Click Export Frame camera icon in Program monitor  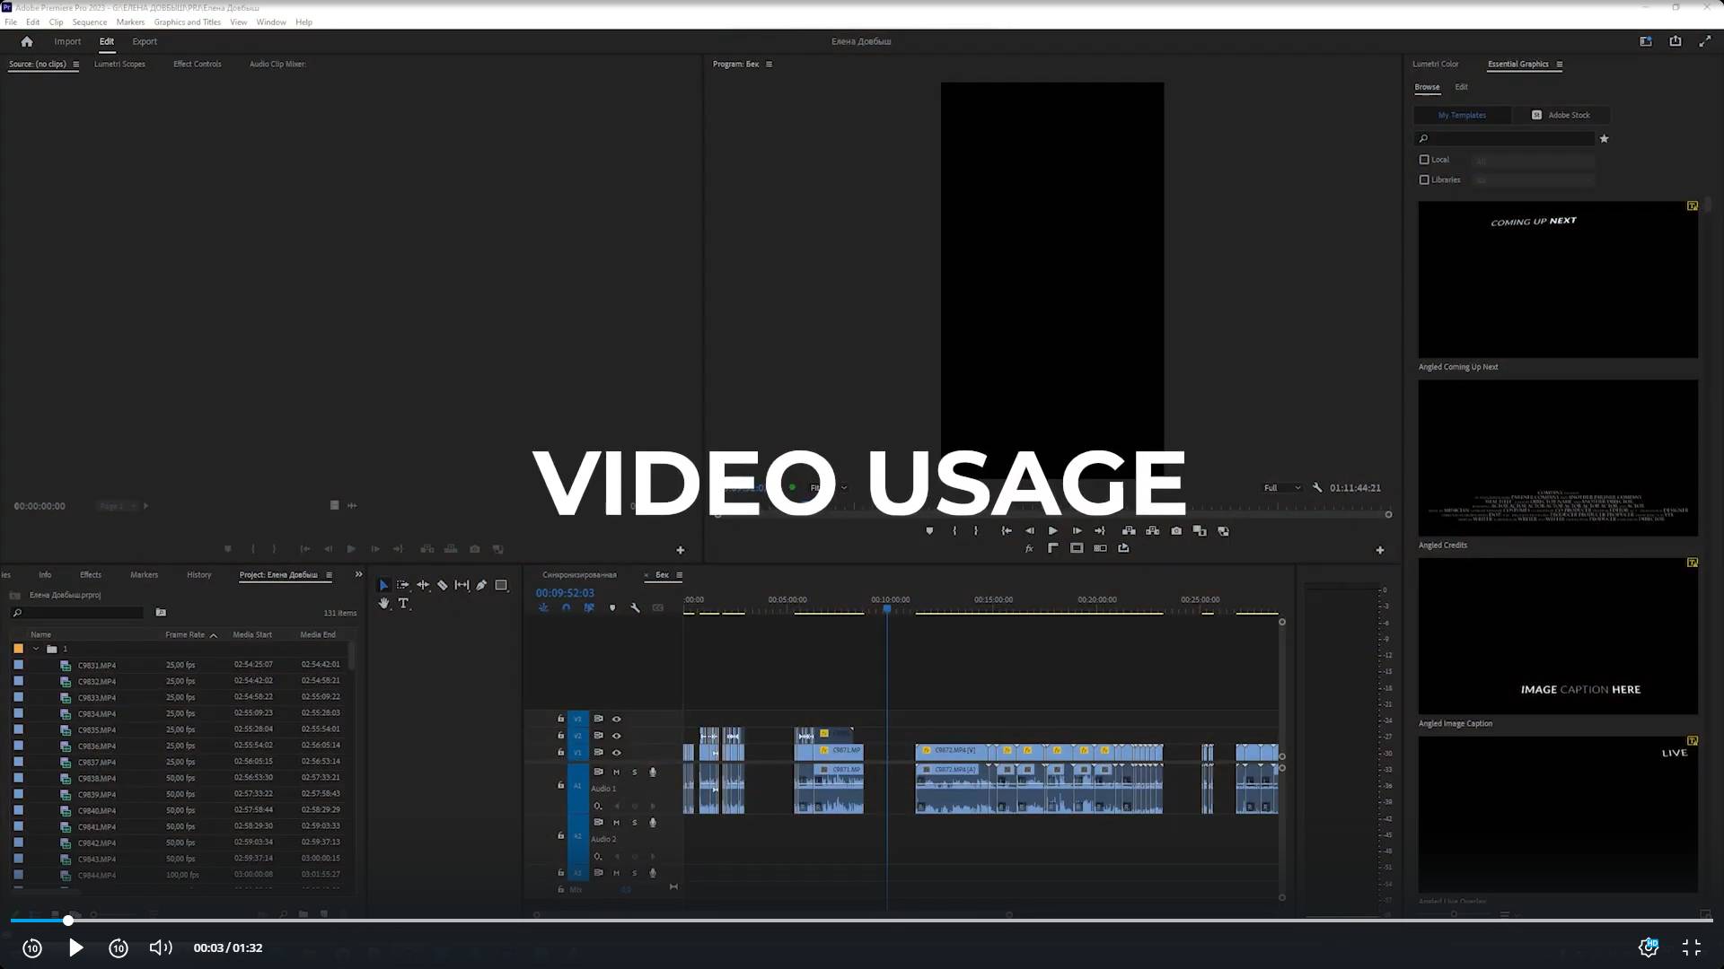tap(1176, 531)
